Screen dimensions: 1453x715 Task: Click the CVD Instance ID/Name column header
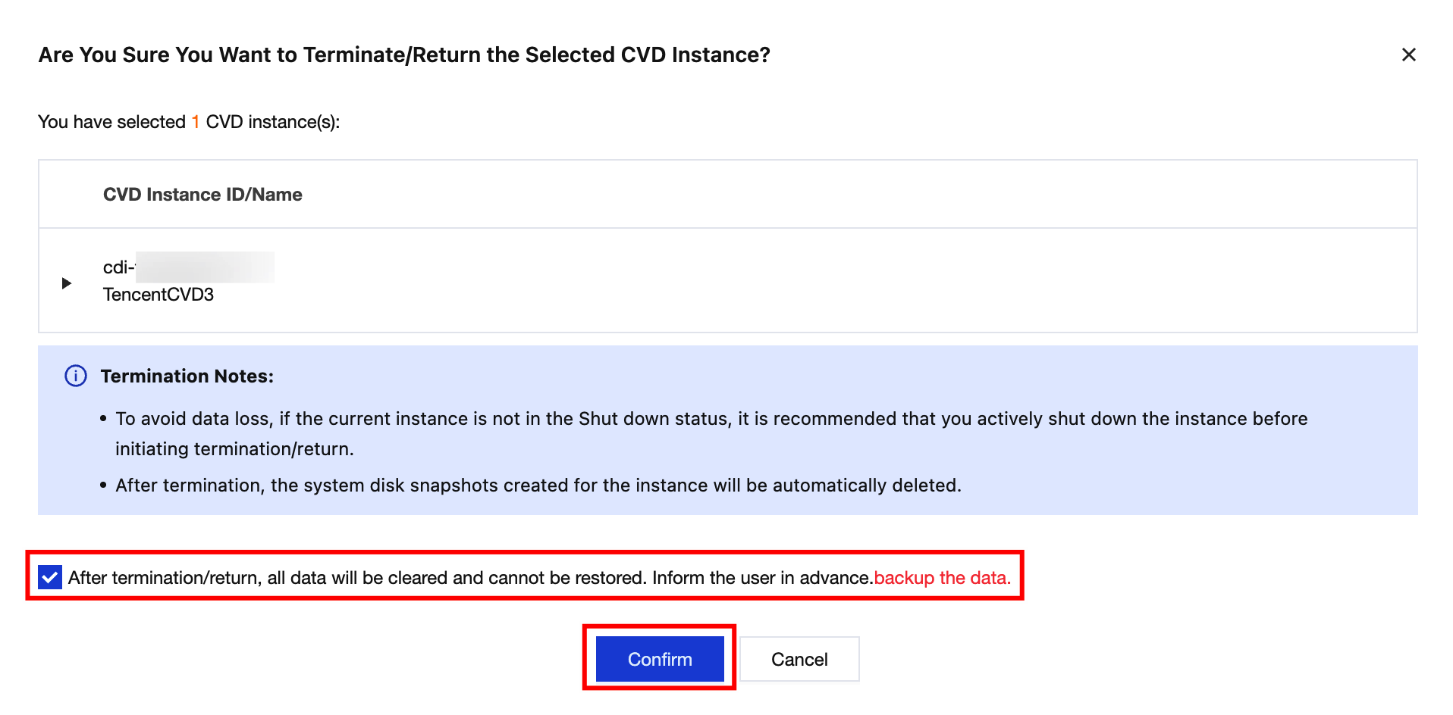pyautogui.click(x=202, y=195)
